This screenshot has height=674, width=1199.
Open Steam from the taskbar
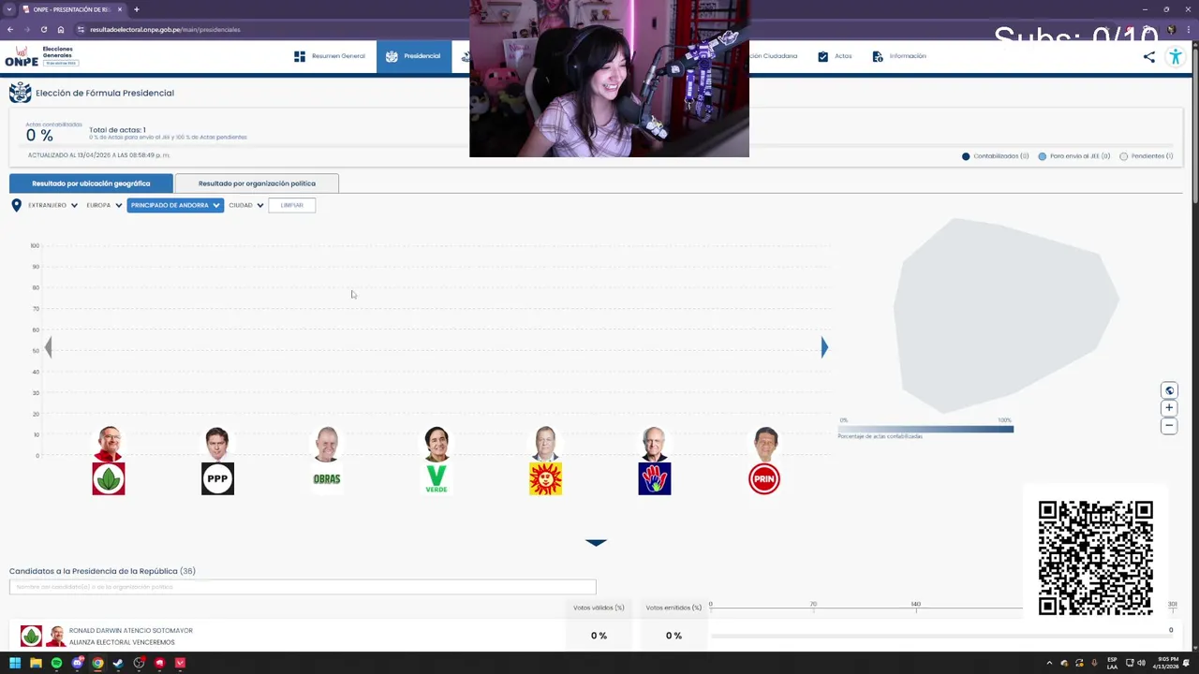[118, 663]
